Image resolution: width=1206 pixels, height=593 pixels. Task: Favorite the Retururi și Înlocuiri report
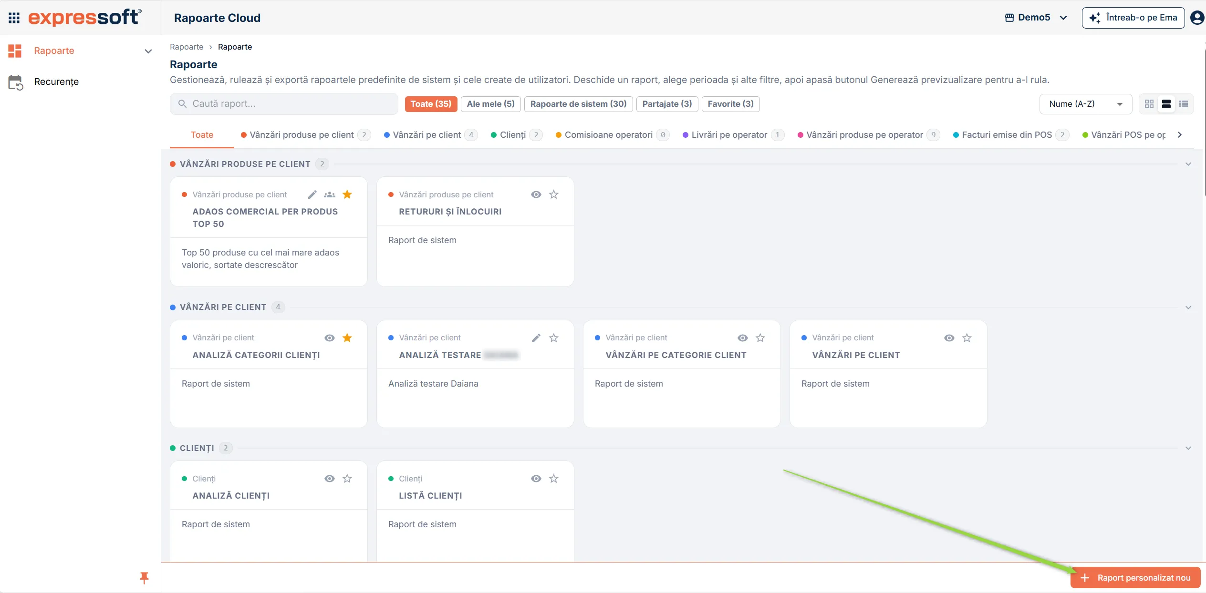(554, 194)
